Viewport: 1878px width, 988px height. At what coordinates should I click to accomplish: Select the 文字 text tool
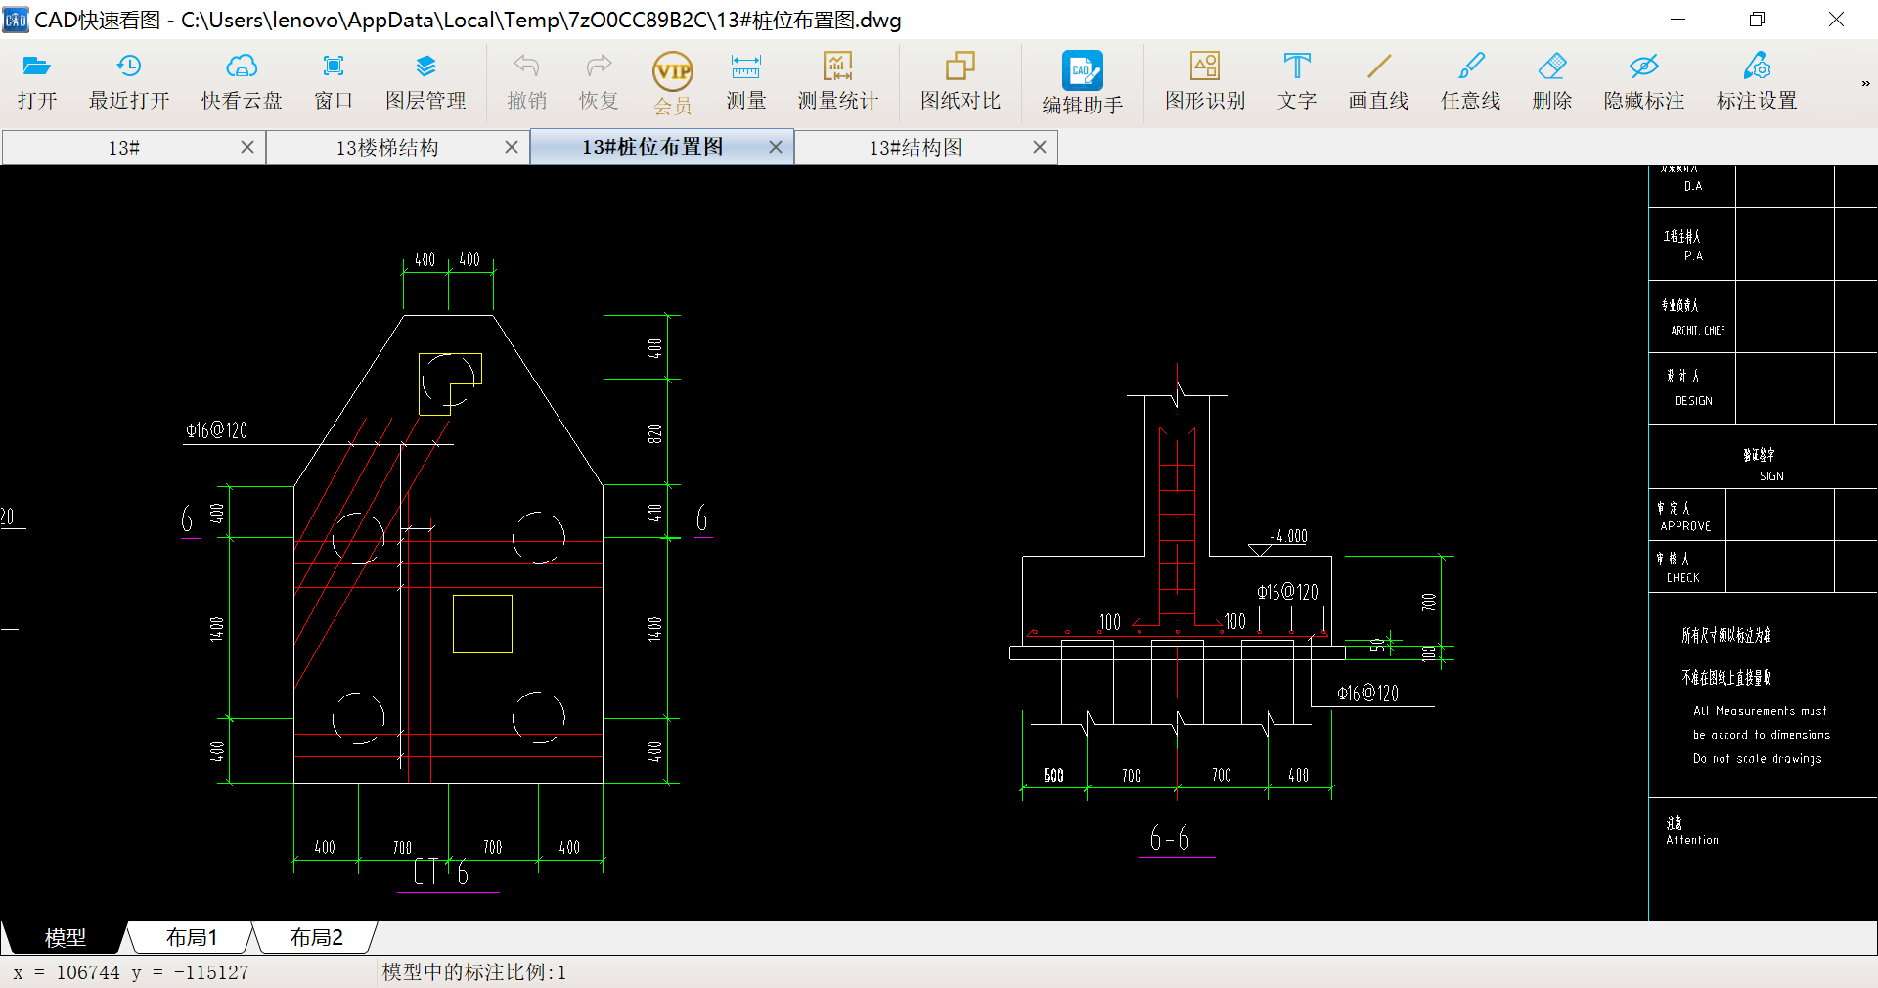pyautogui.click(x=1297, y=82)
